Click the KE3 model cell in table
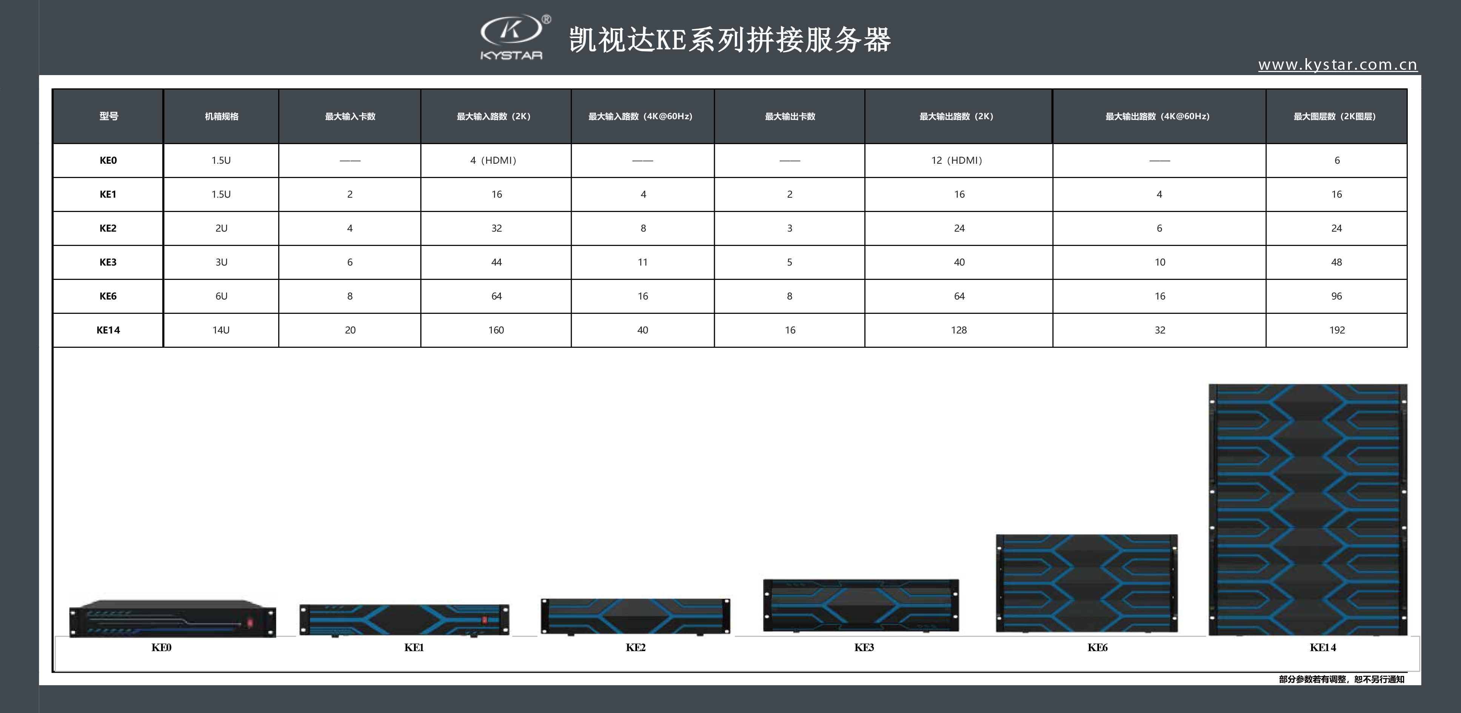Image resolution: width=1461 pixels, height=713 pixels. (108, 263)
